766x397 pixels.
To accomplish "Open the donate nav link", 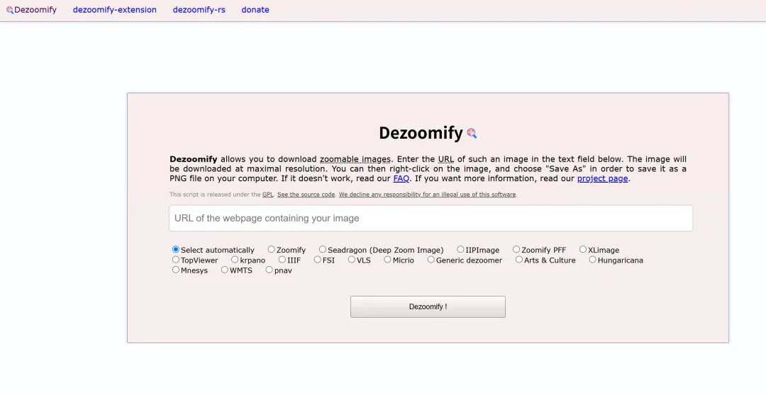I will (255, 10).
